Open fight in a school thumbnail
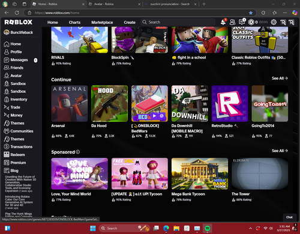 click(200, 40)
